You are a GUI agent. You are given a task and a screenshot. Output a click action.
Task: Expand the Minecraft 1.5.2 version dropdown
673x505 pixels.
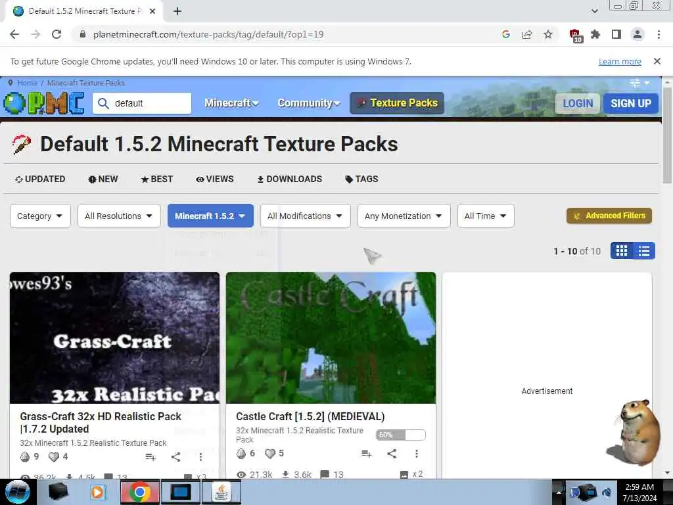tap(210, 216)
